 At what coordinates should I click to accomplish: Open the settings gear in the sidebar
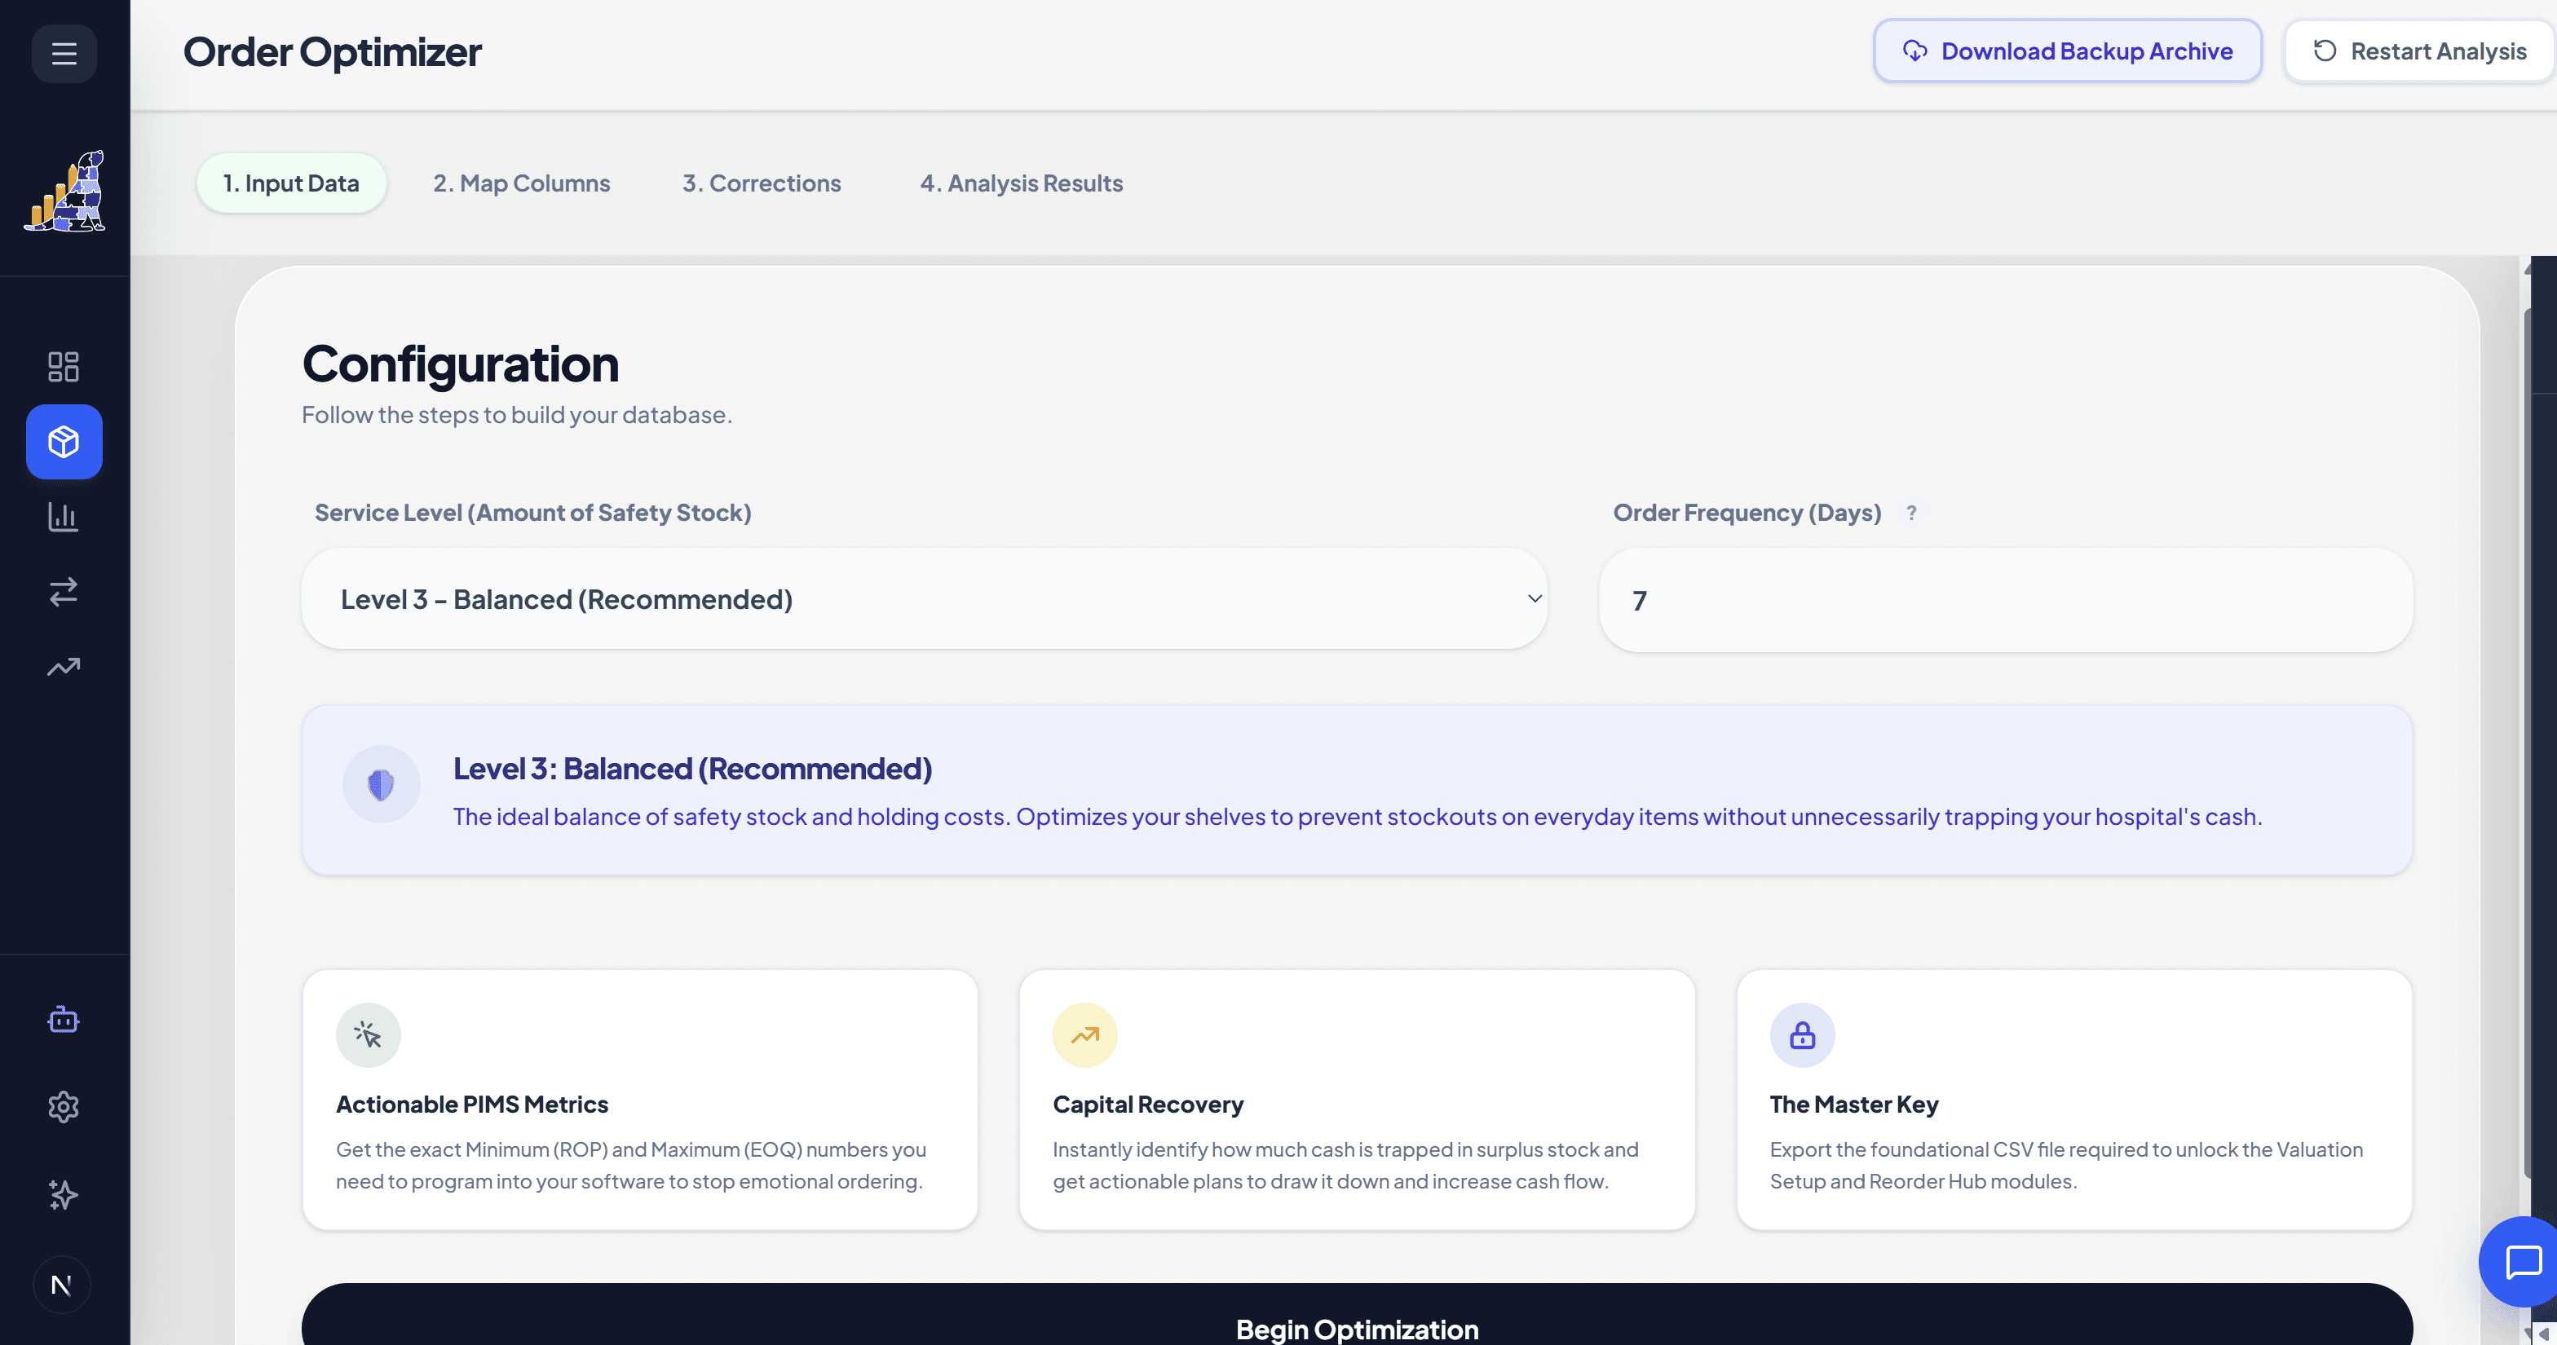[x=64, y=1107]
